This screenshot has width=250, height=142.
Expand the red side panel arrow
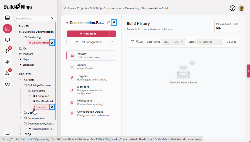coord(248,71)
